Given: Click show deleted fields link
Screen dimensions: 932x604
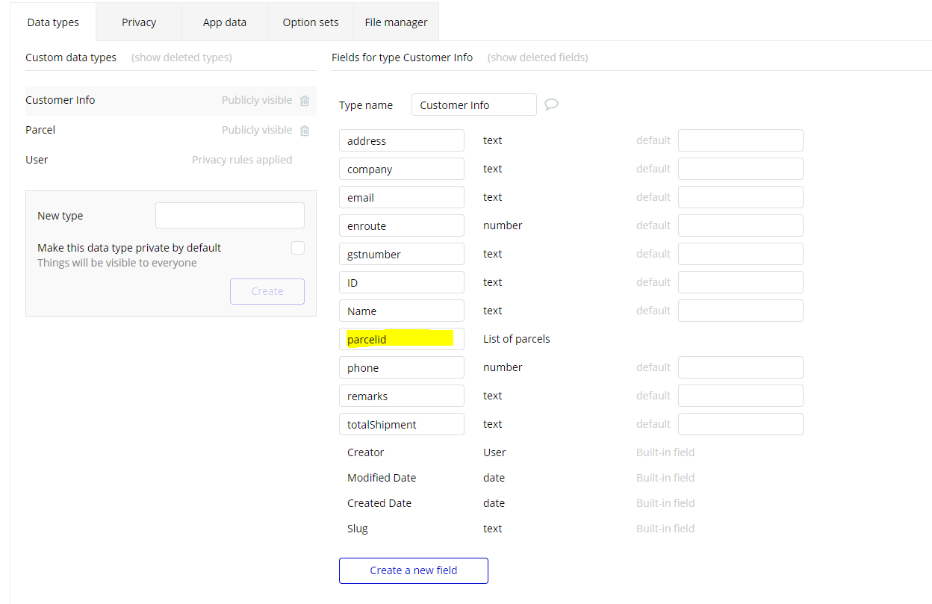Looking at the screenshot, I should click(538, 57).
